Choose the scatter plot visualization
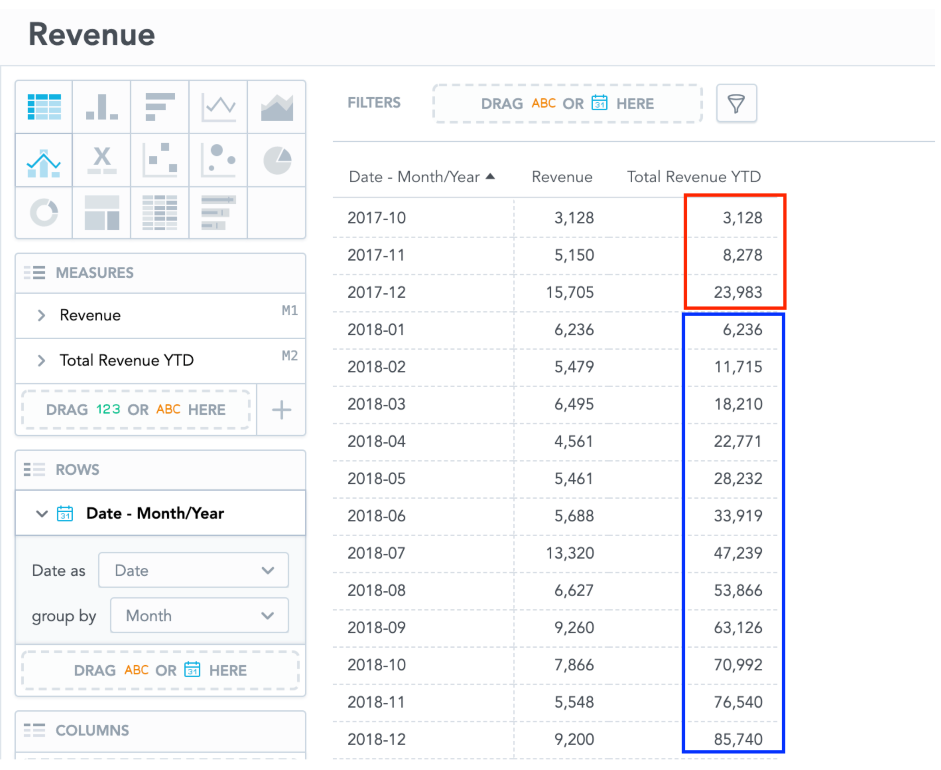 click(x=161, y=161)
